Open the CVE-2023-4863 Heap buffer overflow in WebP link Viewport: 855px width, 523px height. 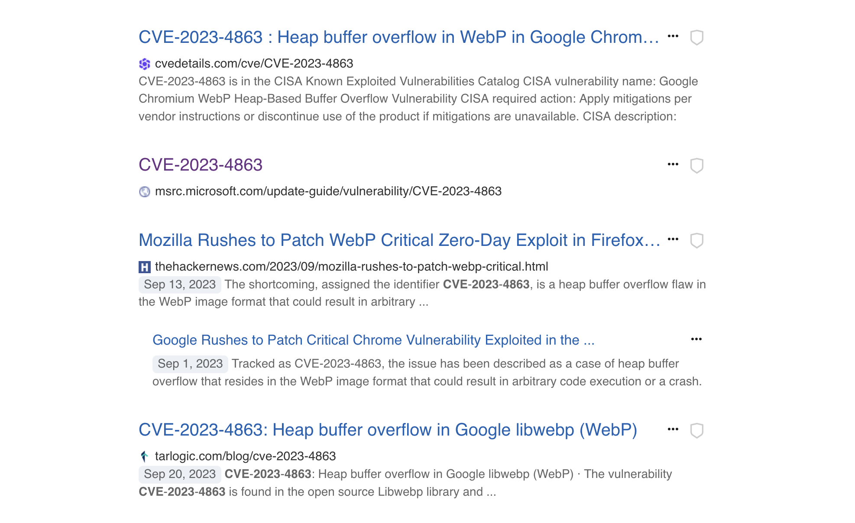tap(398, 37)
